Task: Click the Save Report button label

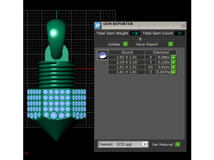Action: (x=147, y=44)
